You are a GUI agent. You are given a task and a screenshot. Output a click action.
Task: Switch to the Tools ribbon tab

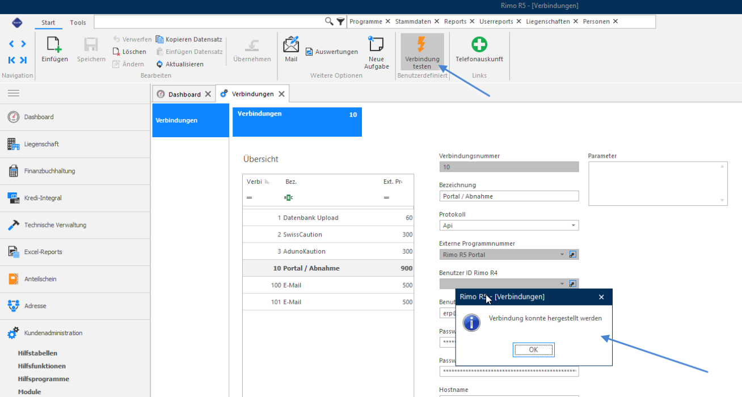(x=78, y=23)
